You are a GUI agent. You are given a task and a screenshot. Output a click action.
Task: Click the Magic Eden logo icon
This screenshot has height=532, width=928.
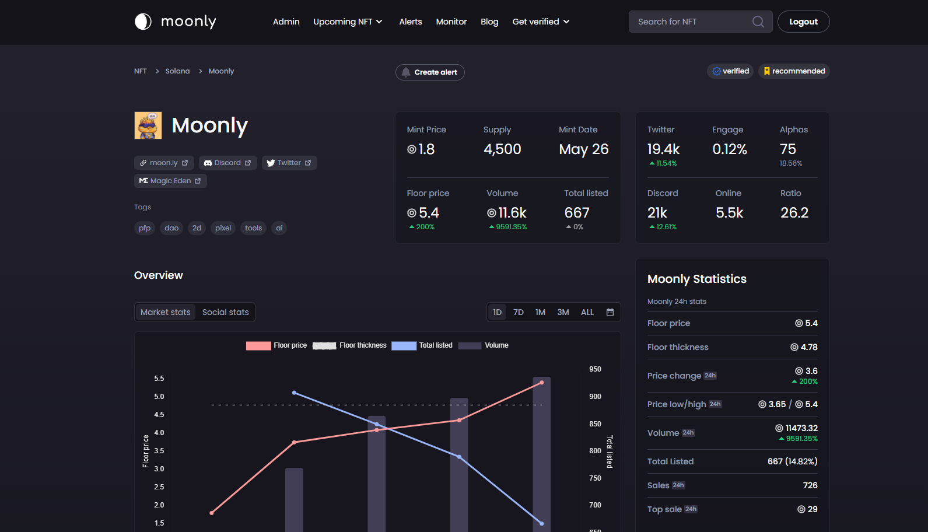143,181
